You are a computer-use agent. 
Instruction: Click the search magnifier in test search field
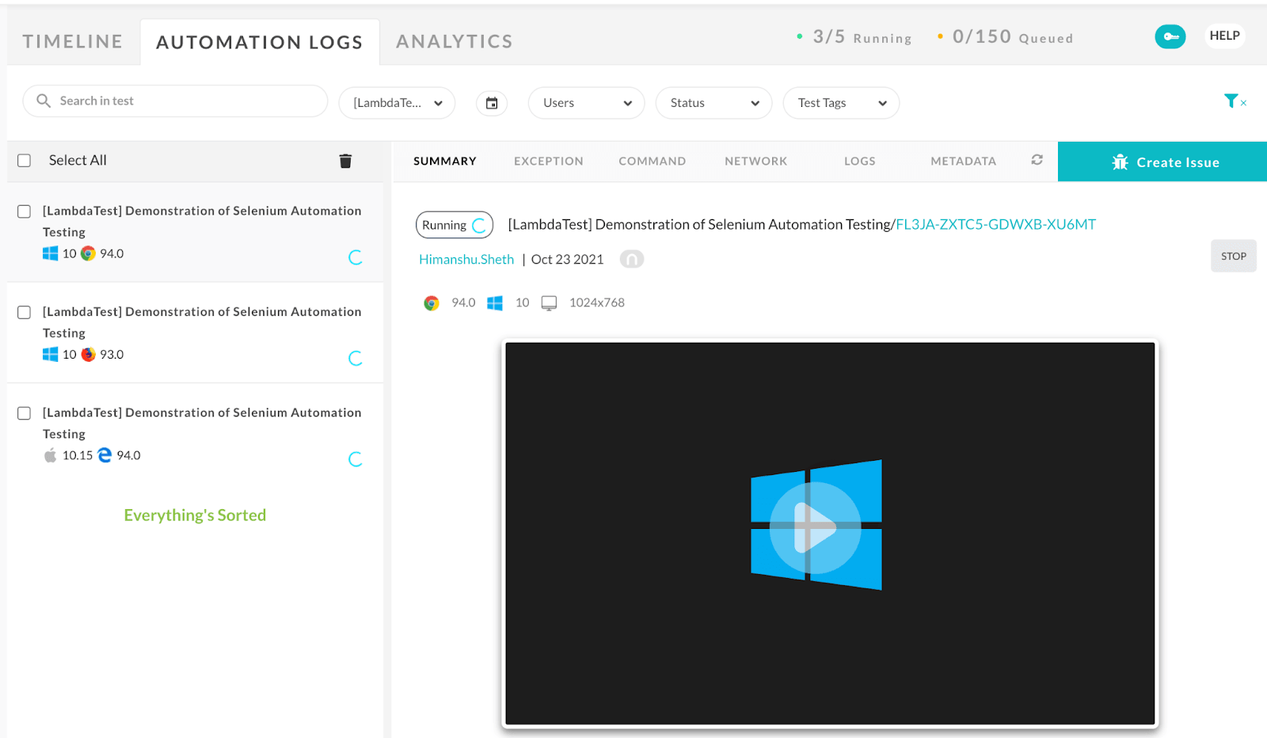pos(44,101)
